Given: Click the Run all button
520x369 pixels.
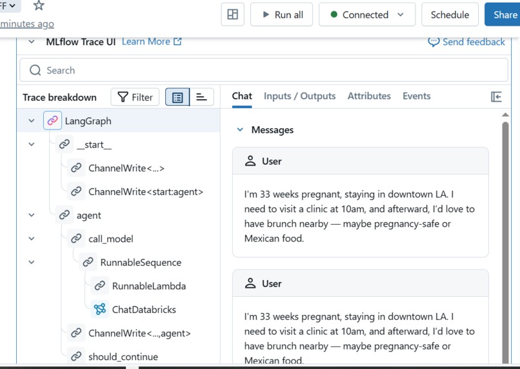Looking at the screenshot, I should [281, 14].
